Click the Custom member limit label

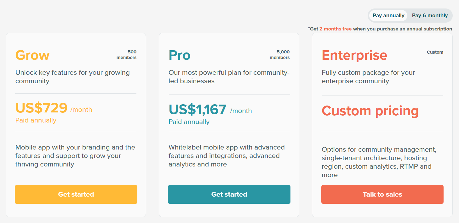pos(435,52)
